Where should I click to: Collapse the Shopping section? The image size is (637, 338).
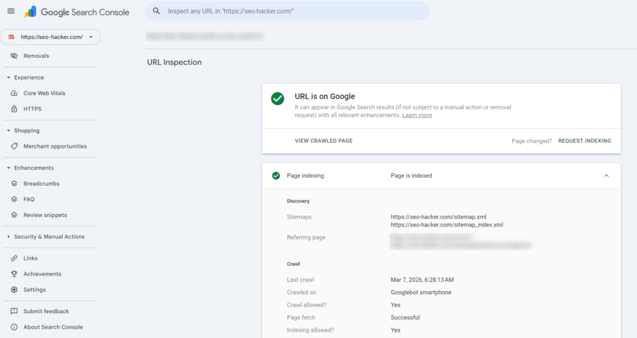coord(23,130)
